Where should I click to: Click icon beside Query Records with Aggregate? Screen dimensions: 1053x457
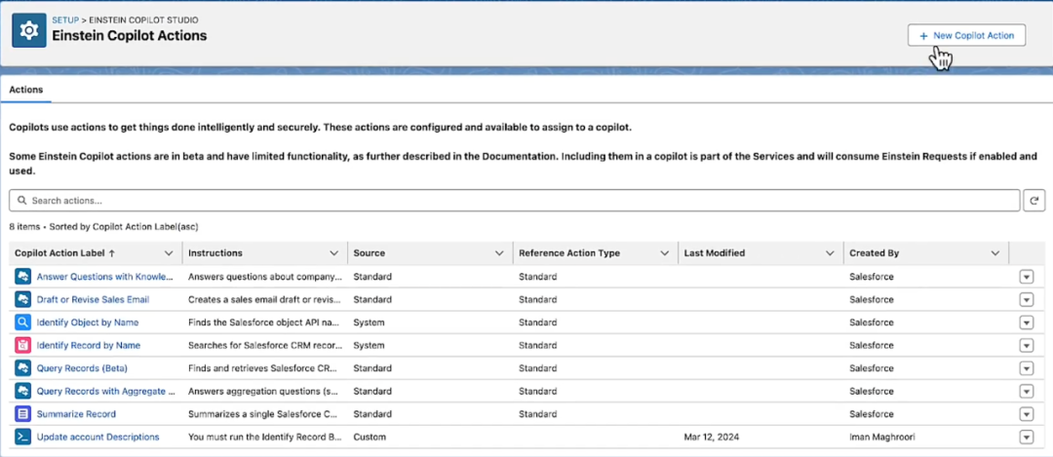tap(22, 391)
